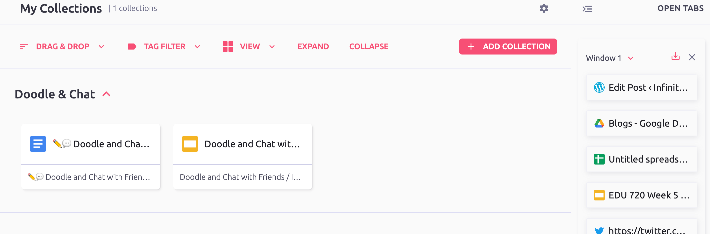This screenshot has width=710, height=234.
Task: Click the Open Tabs panel toggle icon
Action: tap(587, 9)
